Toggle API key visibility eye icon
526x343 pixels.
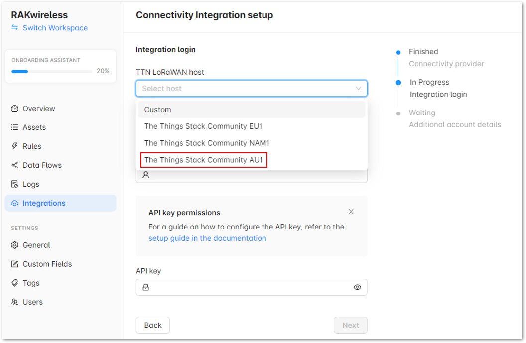click(x=357, y=287)
